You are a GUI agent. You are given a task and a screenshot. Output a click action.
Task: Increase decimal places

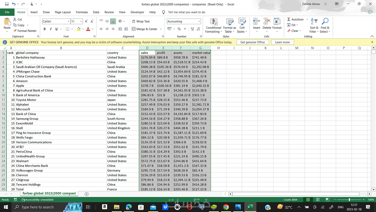pyautogui.click(x=192, y=29)
